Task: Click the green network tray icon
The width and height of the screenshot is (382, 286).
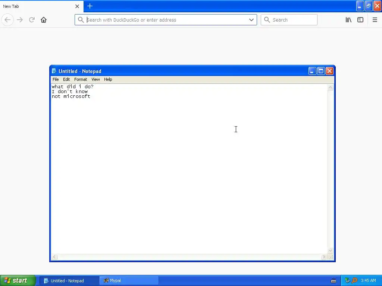Action: (x=347, y=280)
